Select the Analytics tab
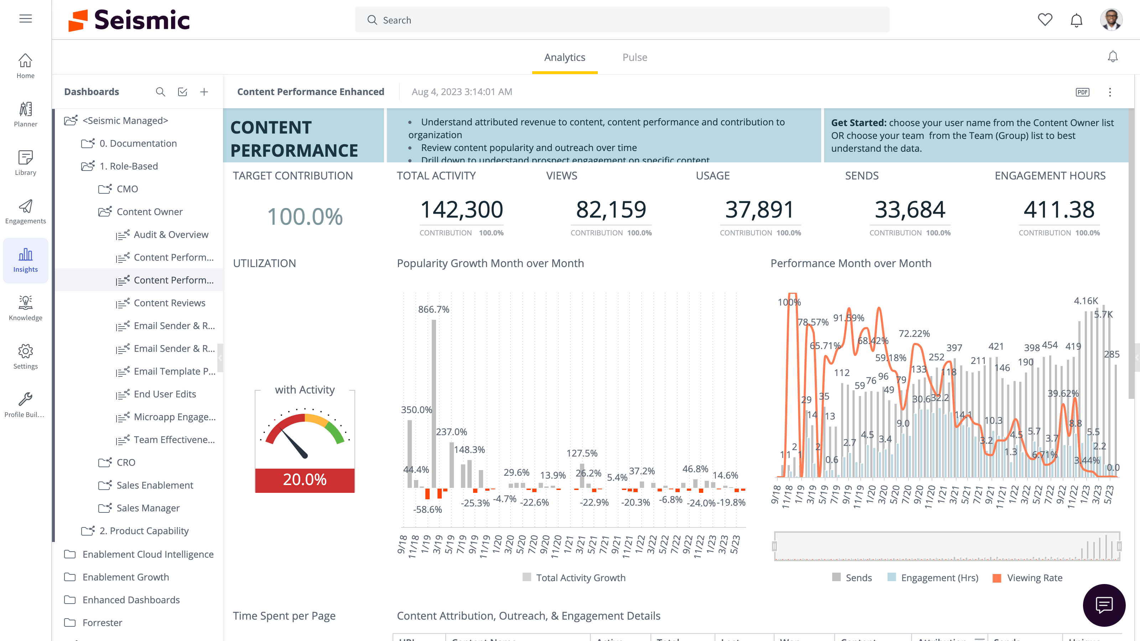Viewport: 1140px width, 641px height. (565, 57)
